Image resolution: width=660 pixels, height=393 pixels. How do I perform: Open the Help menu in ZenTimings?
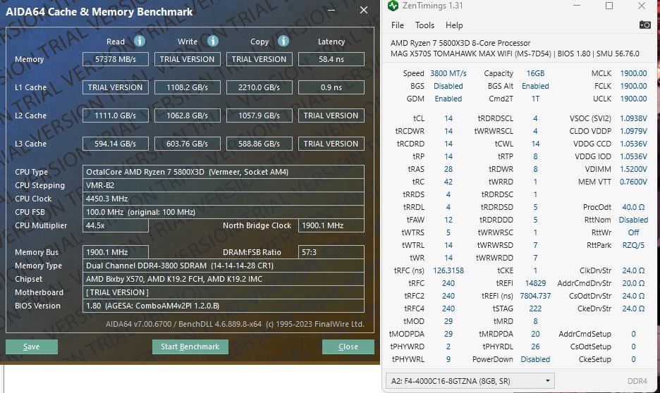454,25
